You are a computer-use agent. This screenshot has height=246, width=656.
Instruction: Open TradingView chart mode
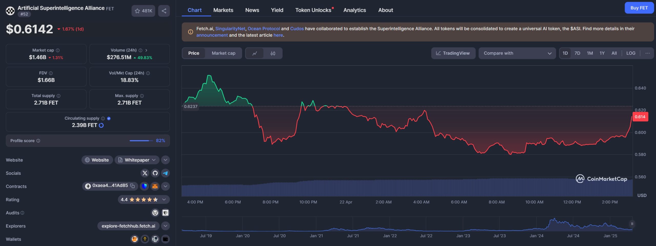453,53
